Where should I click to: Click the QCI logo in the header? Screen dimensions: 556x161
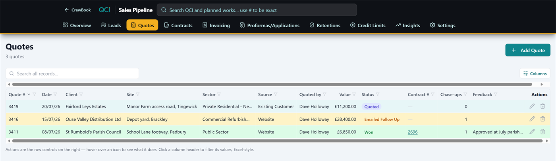click(104, 10)
